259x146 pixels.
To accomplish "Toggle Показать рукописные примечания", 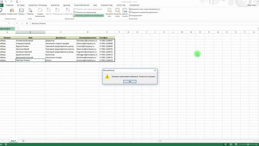I will [x=88, y=15].
